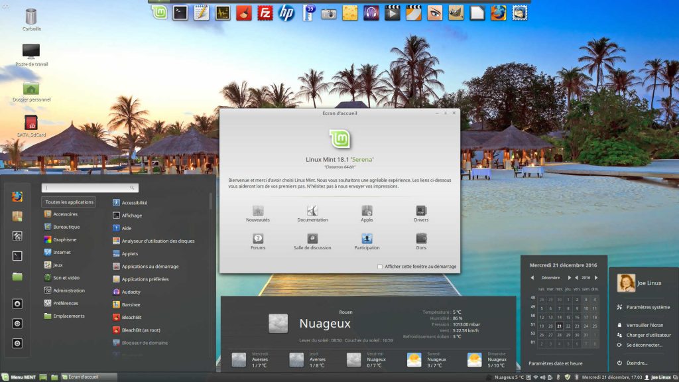Click the menu search input field

point(90,188)
